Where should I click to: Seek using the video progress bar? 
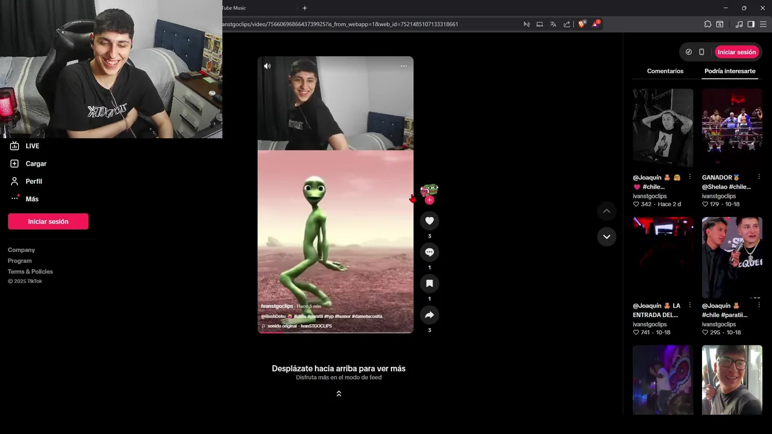point(335,332)
